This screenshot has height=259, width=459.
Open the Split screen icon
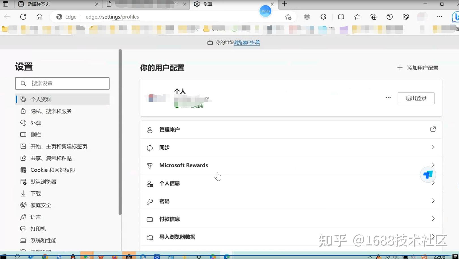(x=341, y=17)
